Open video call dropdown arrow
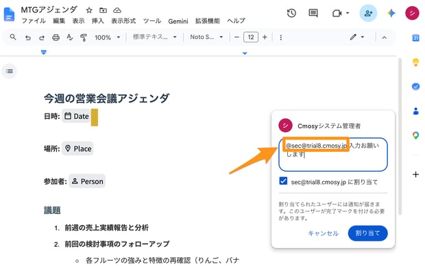The width and height of the screenshot is (425, 266). tap(348, 13)
